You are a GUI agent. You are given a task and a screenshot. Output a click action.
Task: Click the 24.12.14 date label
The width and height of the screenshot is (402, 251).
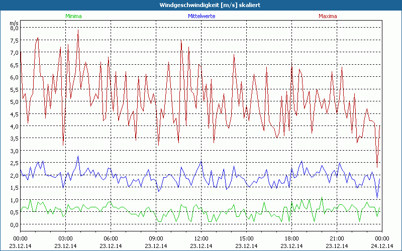point(381,246)
